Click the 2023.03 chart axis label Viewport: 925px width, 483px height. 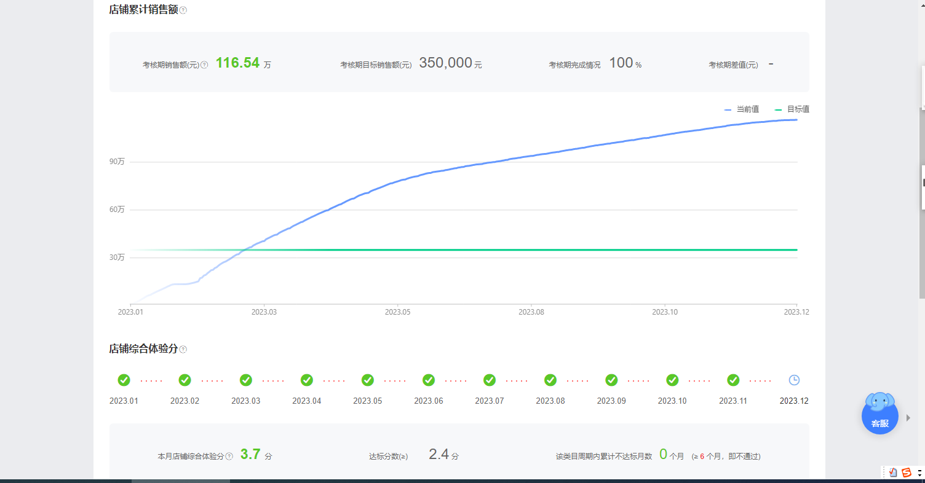point(264,312)
